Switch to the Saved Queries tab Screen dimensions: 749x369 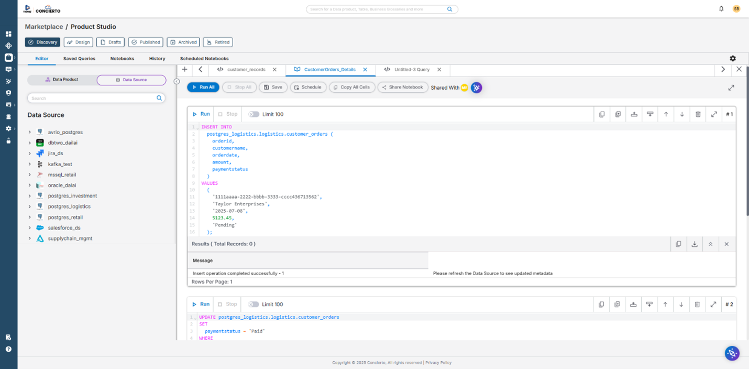(79, 58)
